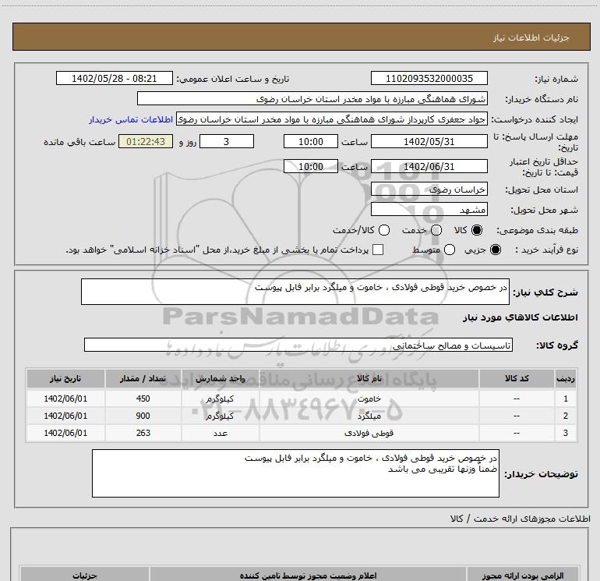Select the خدمت radio button
Image resolution: width=600 pixels, height=581 pixels.
[x=436, y=230]
